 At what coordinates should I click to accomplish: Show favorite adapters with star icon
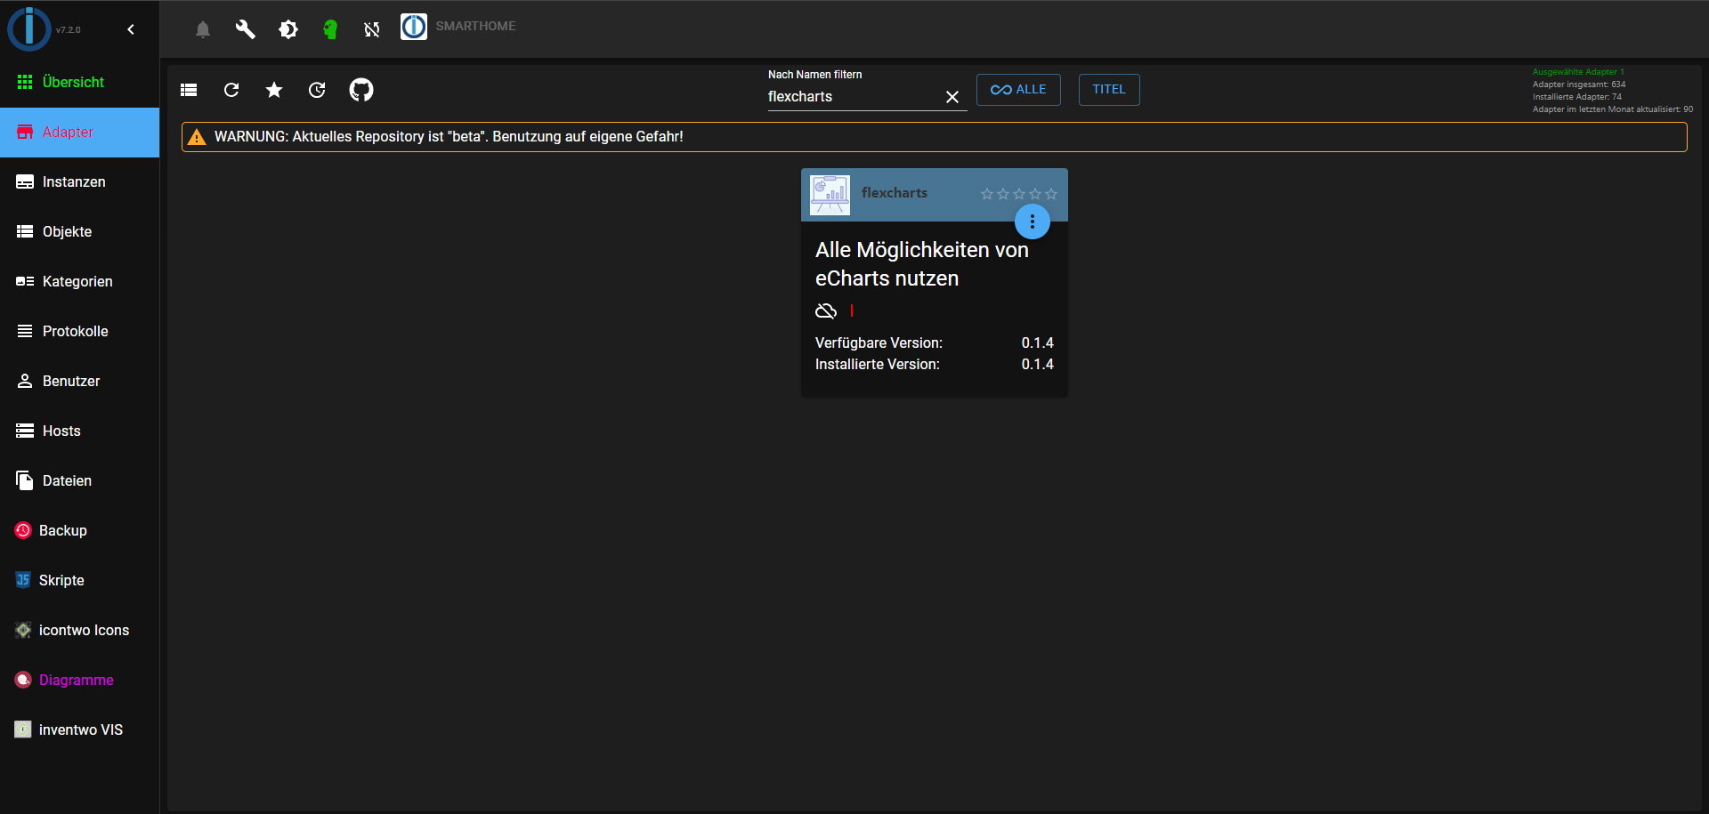click(x=274, y=90)
